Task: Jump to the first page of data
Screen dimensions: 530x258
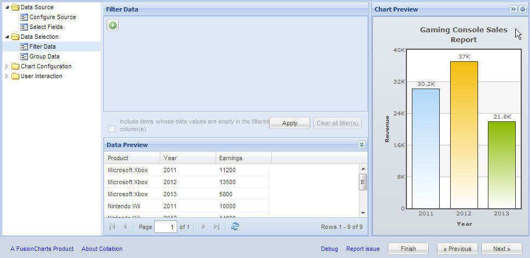Action: coord(112,226)
